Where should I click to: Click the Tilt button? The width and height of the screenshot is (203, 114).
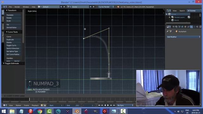pos(13,25)
